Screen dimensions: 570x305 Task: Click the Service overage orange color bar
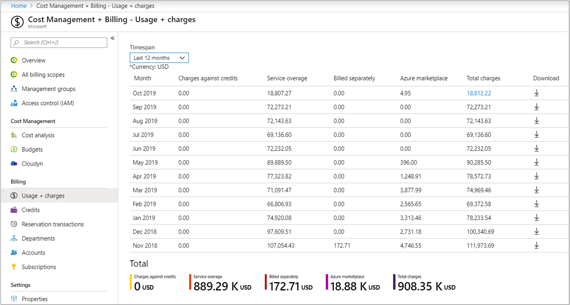pyautogui.click(x=190, y=282)
